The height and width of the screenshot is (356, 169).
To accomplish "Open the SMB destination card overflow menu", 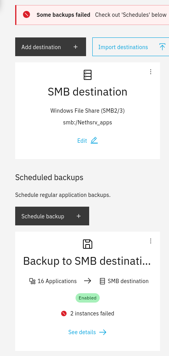I will [x=151, y=72].
